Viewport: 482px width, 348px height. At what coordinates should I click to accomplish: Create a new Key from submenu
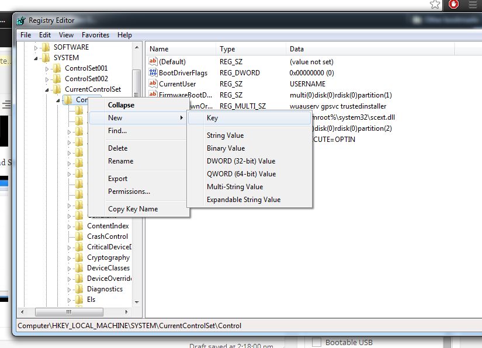(x=249, y=118)
